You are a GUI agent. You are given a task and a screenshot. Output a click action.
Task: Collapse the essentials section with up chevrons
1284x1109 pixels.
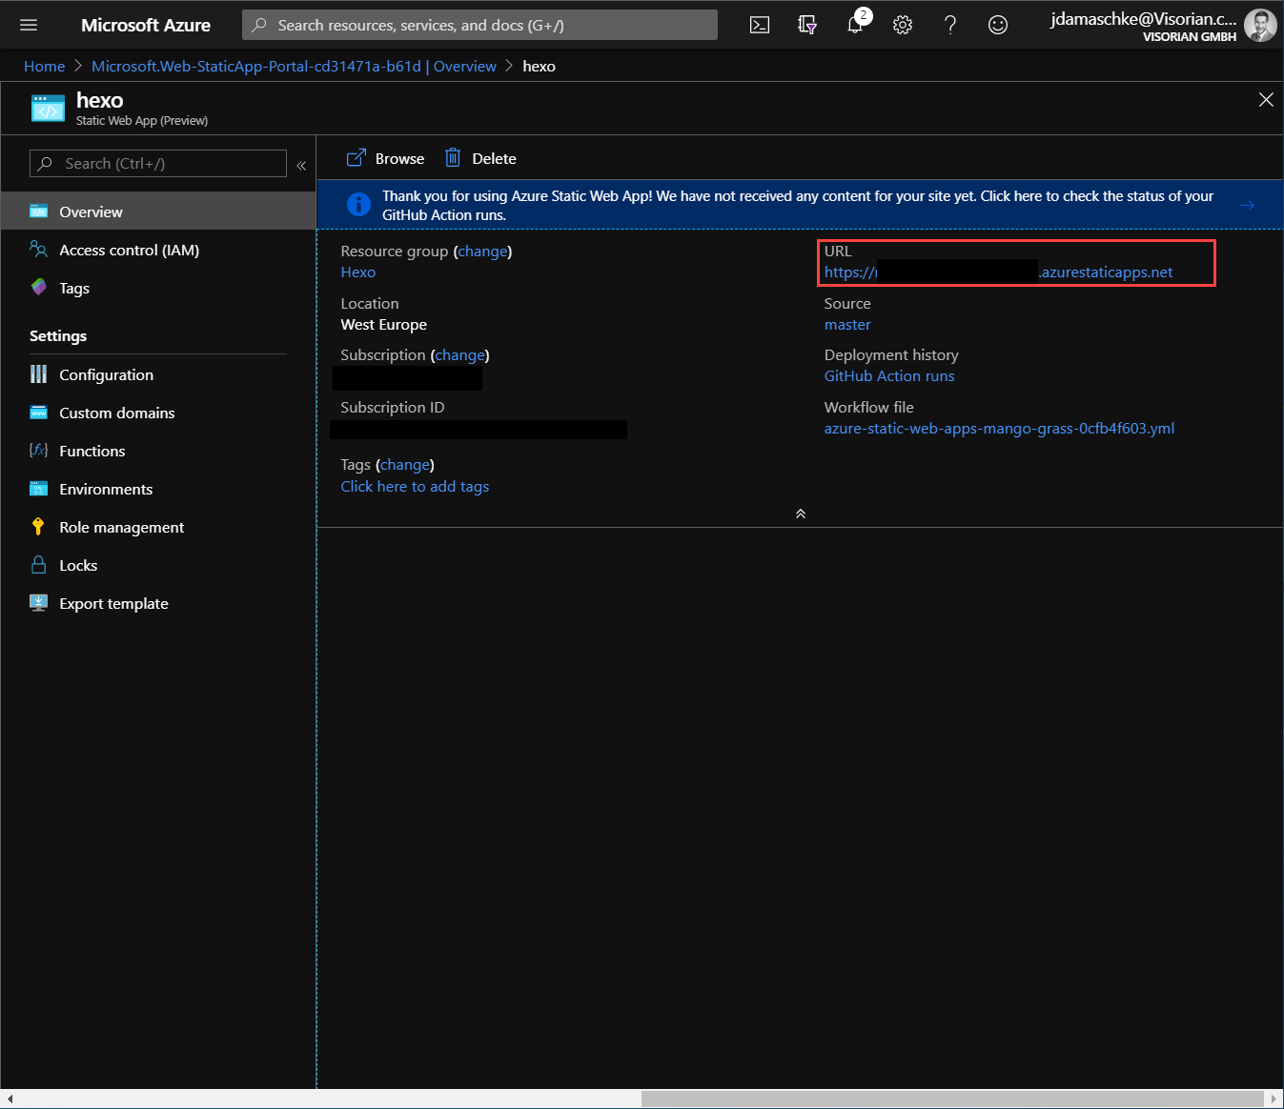[801, 514]
